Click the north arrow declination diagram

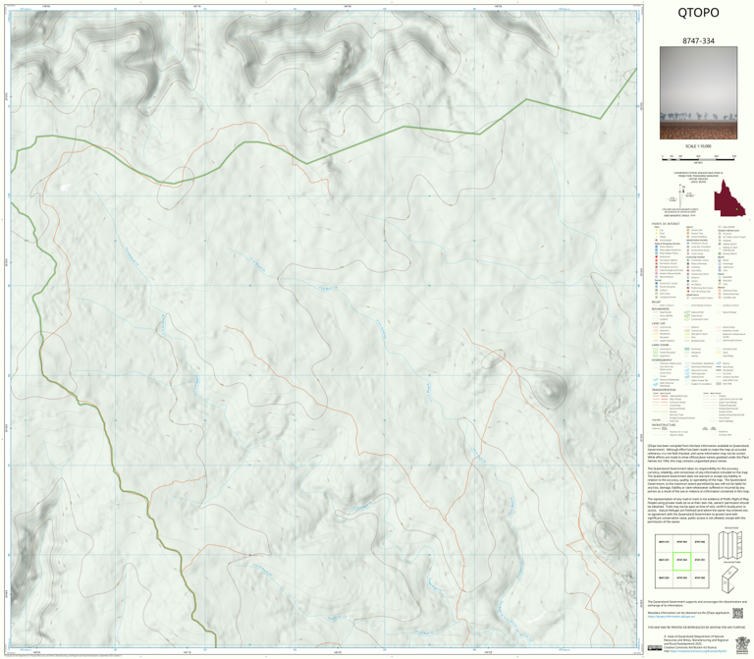679,197
